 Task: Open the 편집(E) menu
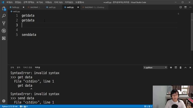[18, 2]
